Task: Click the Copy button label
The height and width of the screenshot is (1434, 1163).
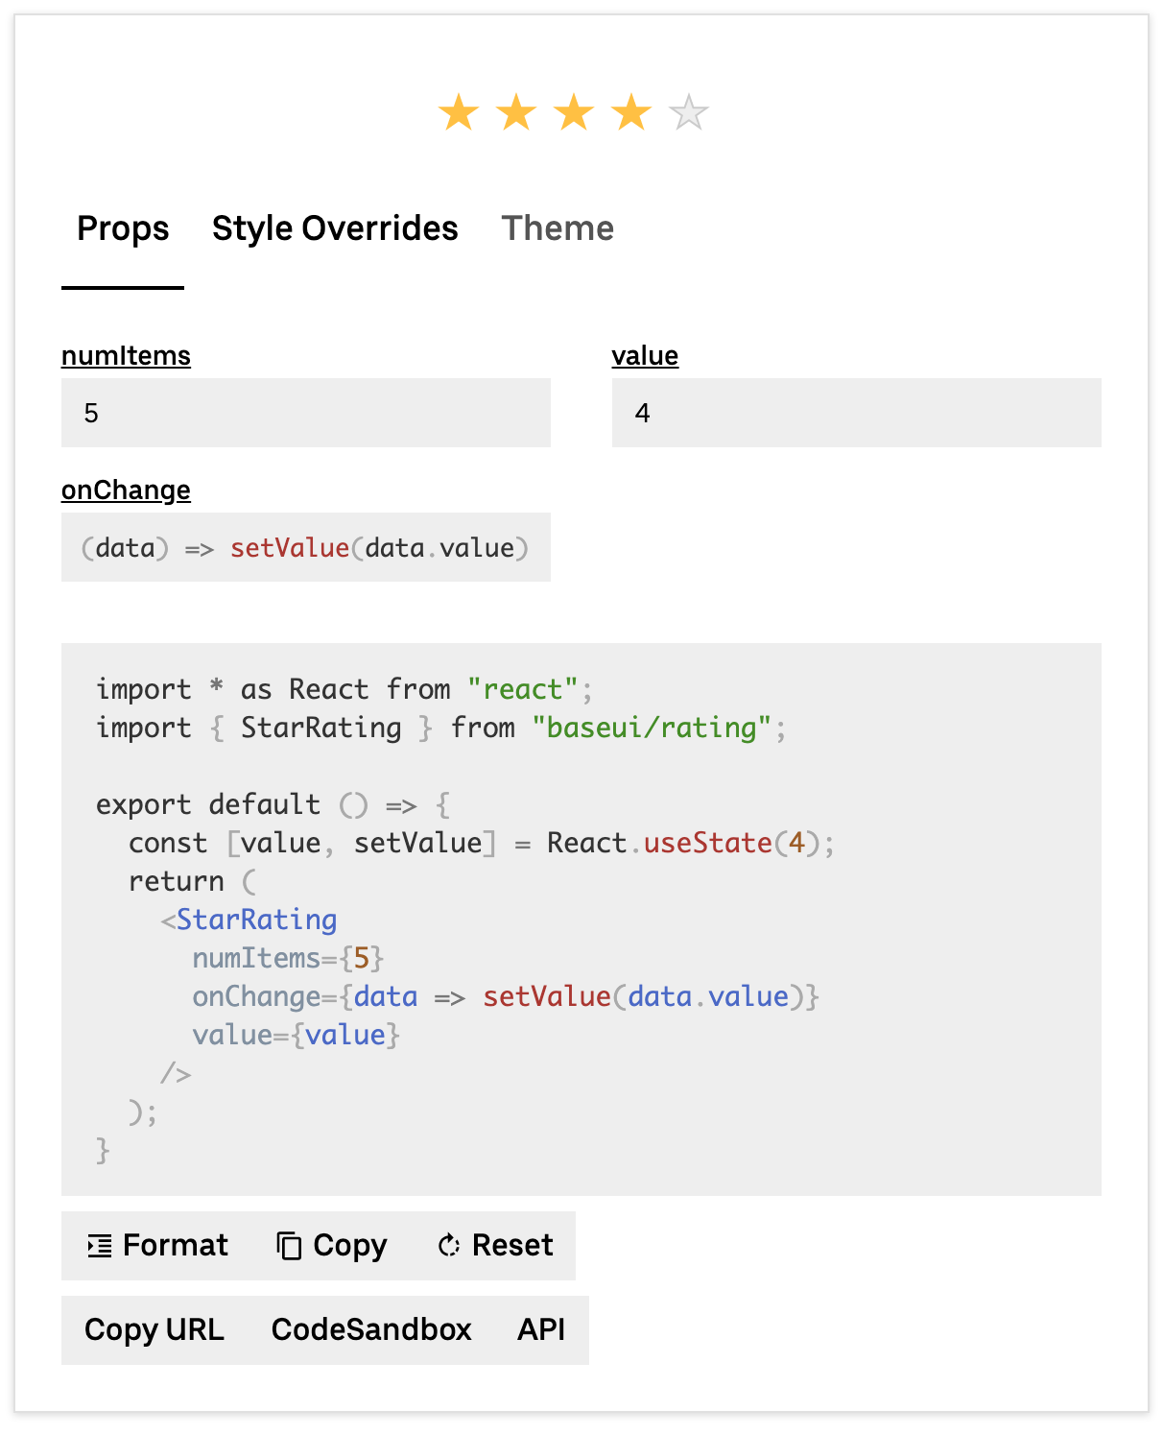Action: (350, 1246)
